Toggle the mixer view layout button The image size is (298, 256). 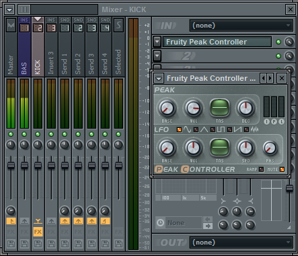(x=24, y=9)
